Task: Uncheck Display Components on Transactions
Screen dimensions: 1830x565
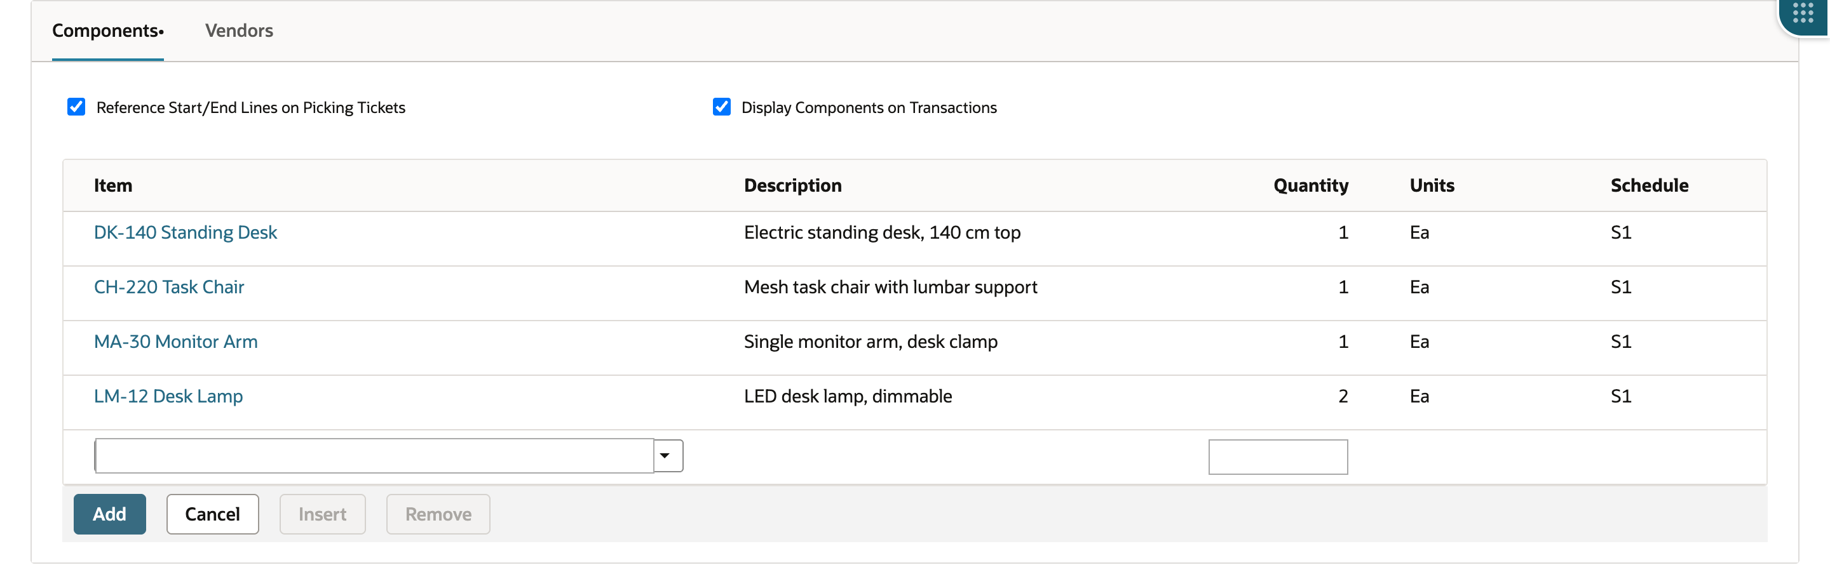Action: click(721, 107)
